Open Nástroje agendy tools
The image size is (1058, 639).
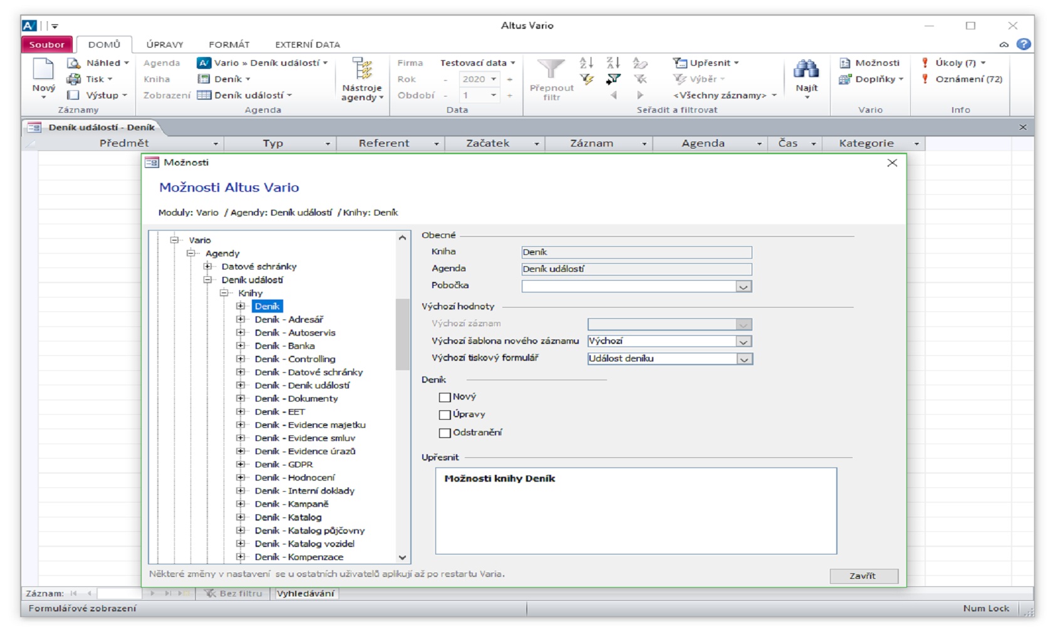[362, 80]
